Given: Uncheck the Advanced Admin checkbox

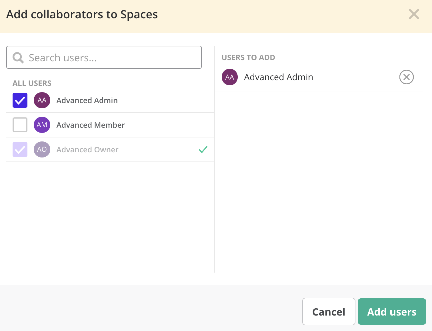Looking at the screenshot, I should click(x=20, y=100).
